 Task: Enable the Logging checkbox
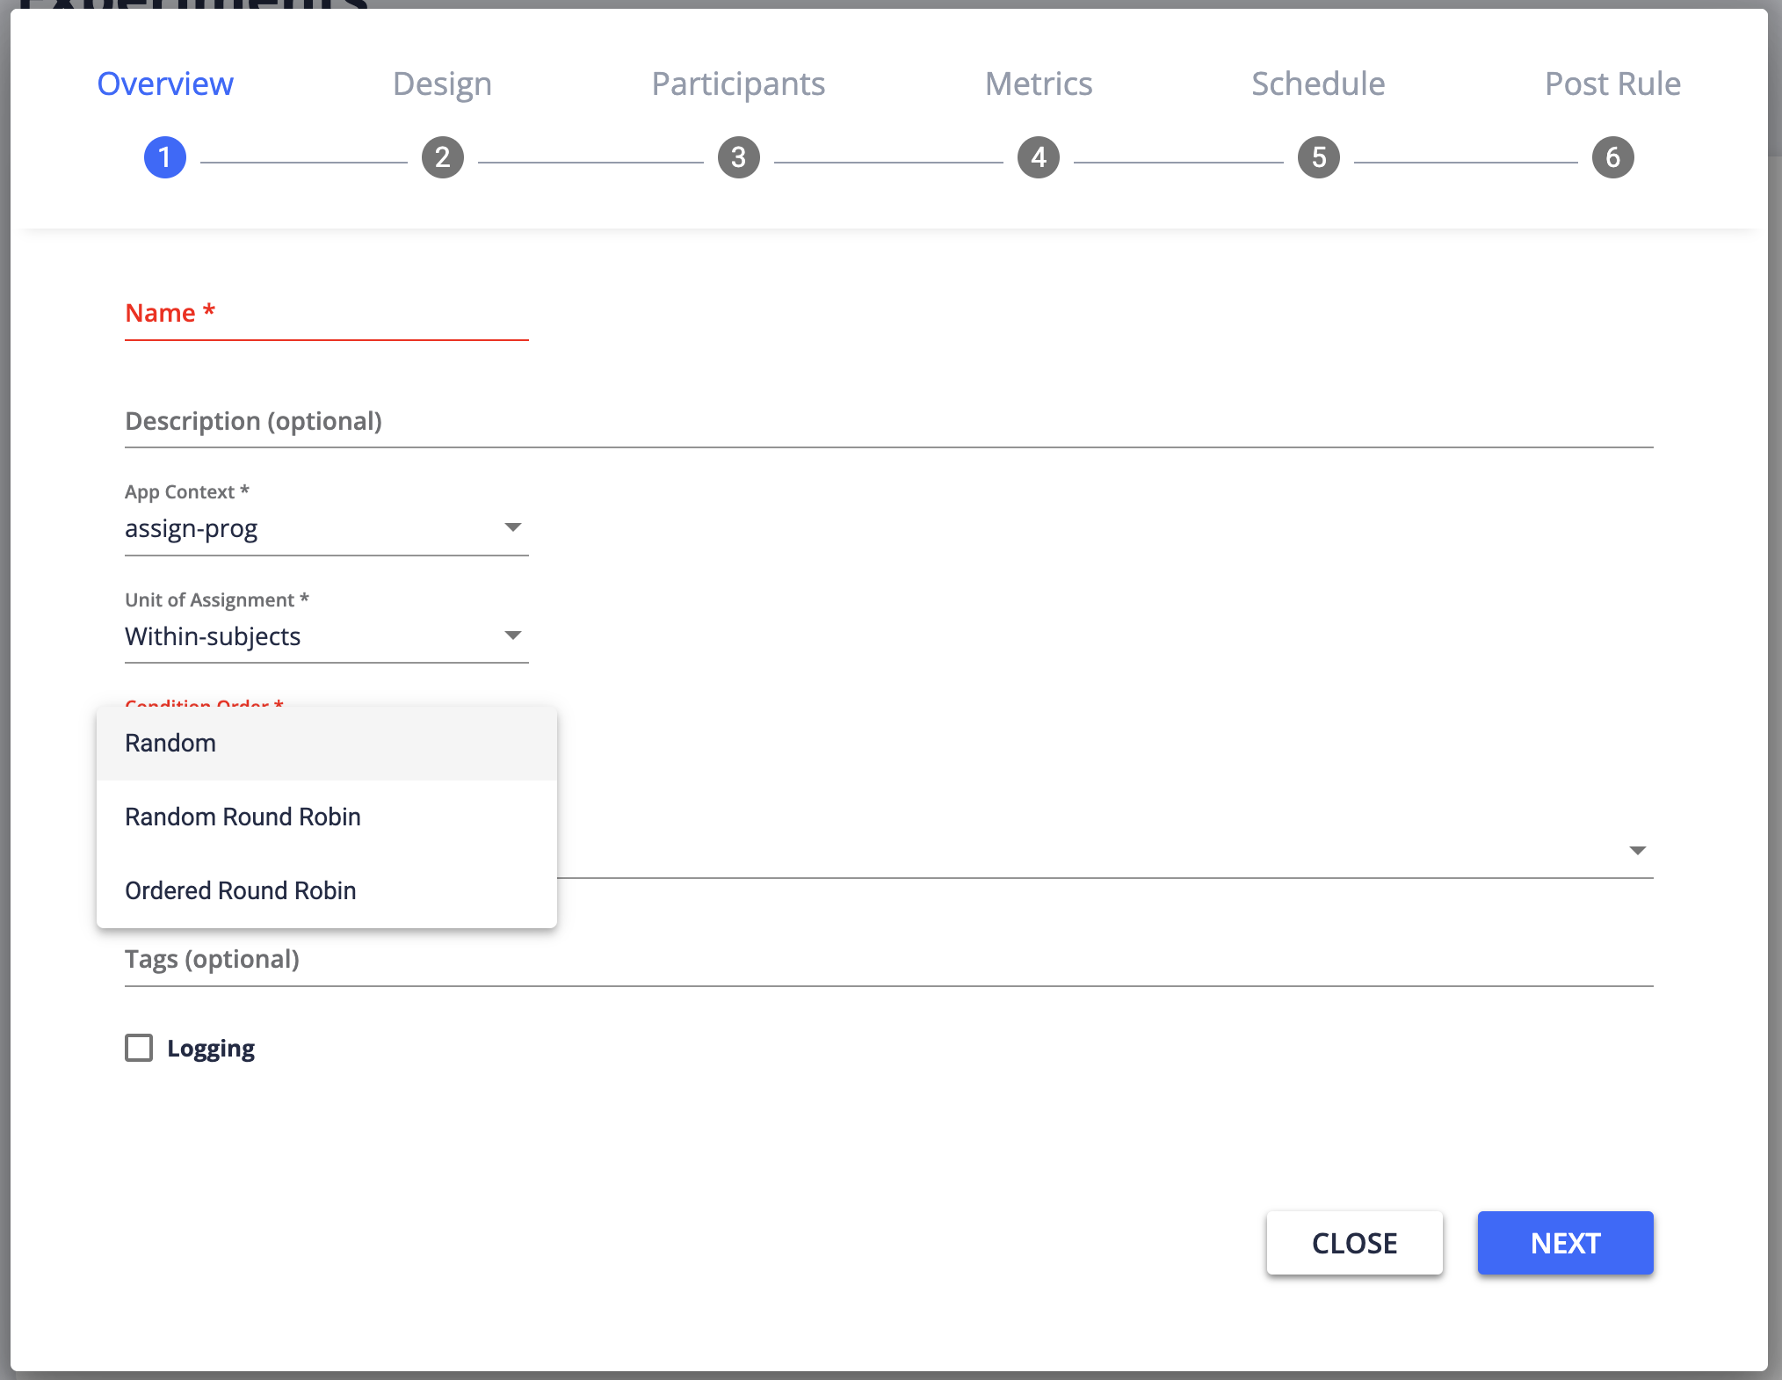(139, 1048)
